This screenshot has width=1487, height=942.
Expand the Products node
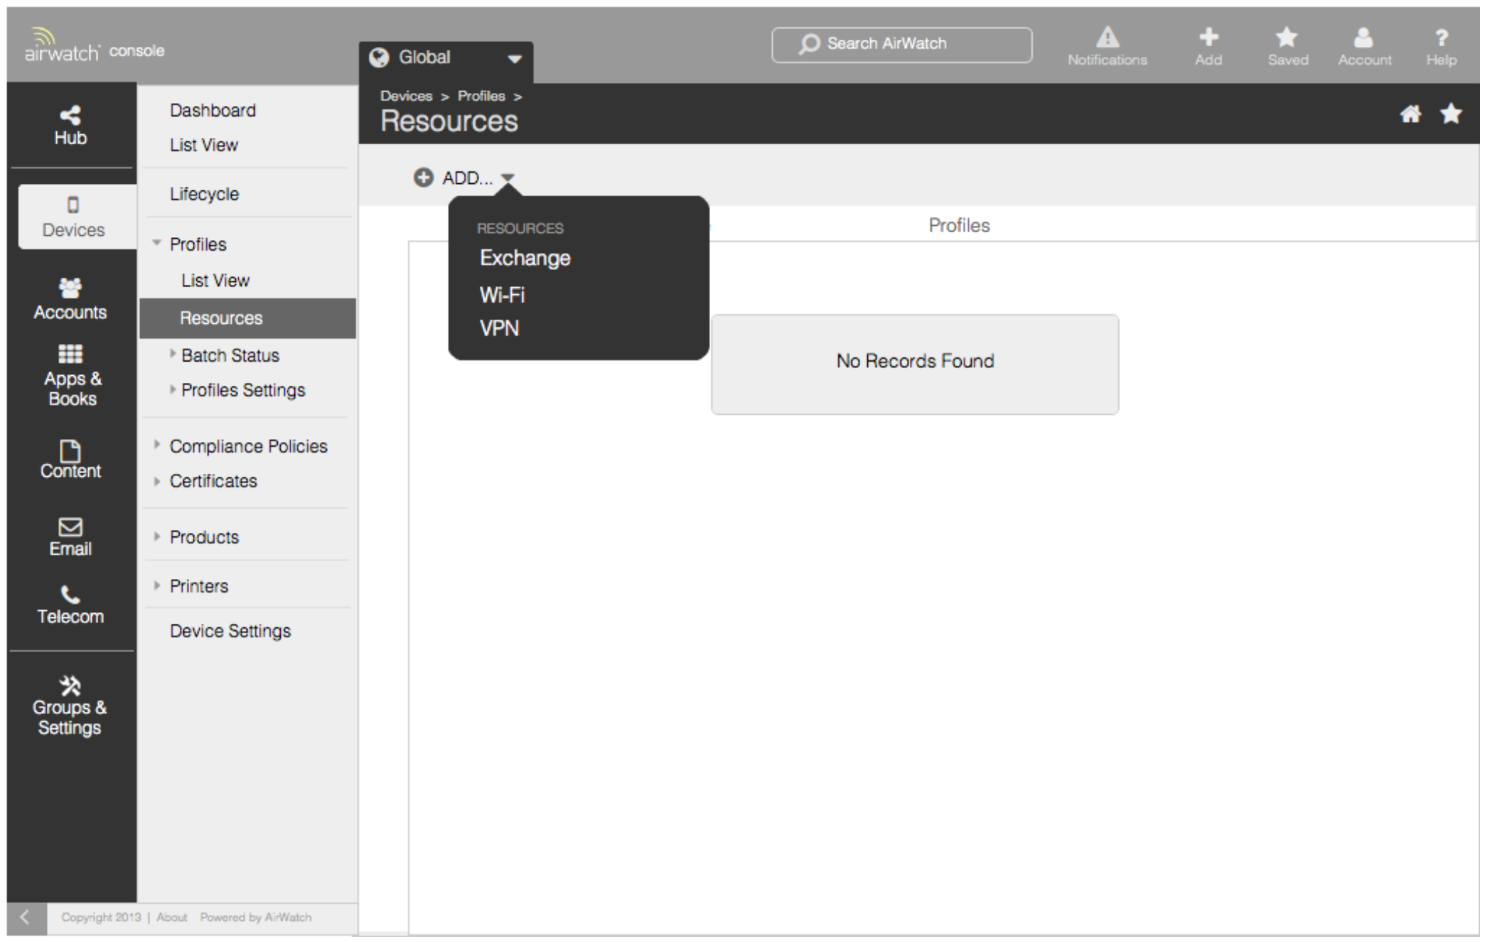click(157, 536)
